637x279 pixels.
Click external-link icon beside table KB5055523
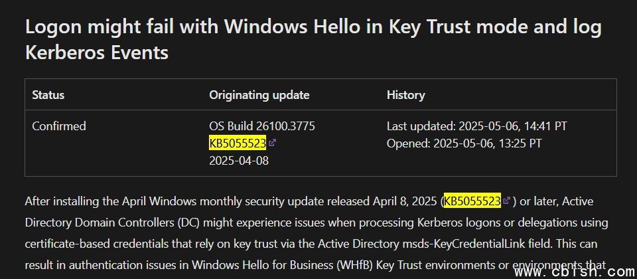272,143
